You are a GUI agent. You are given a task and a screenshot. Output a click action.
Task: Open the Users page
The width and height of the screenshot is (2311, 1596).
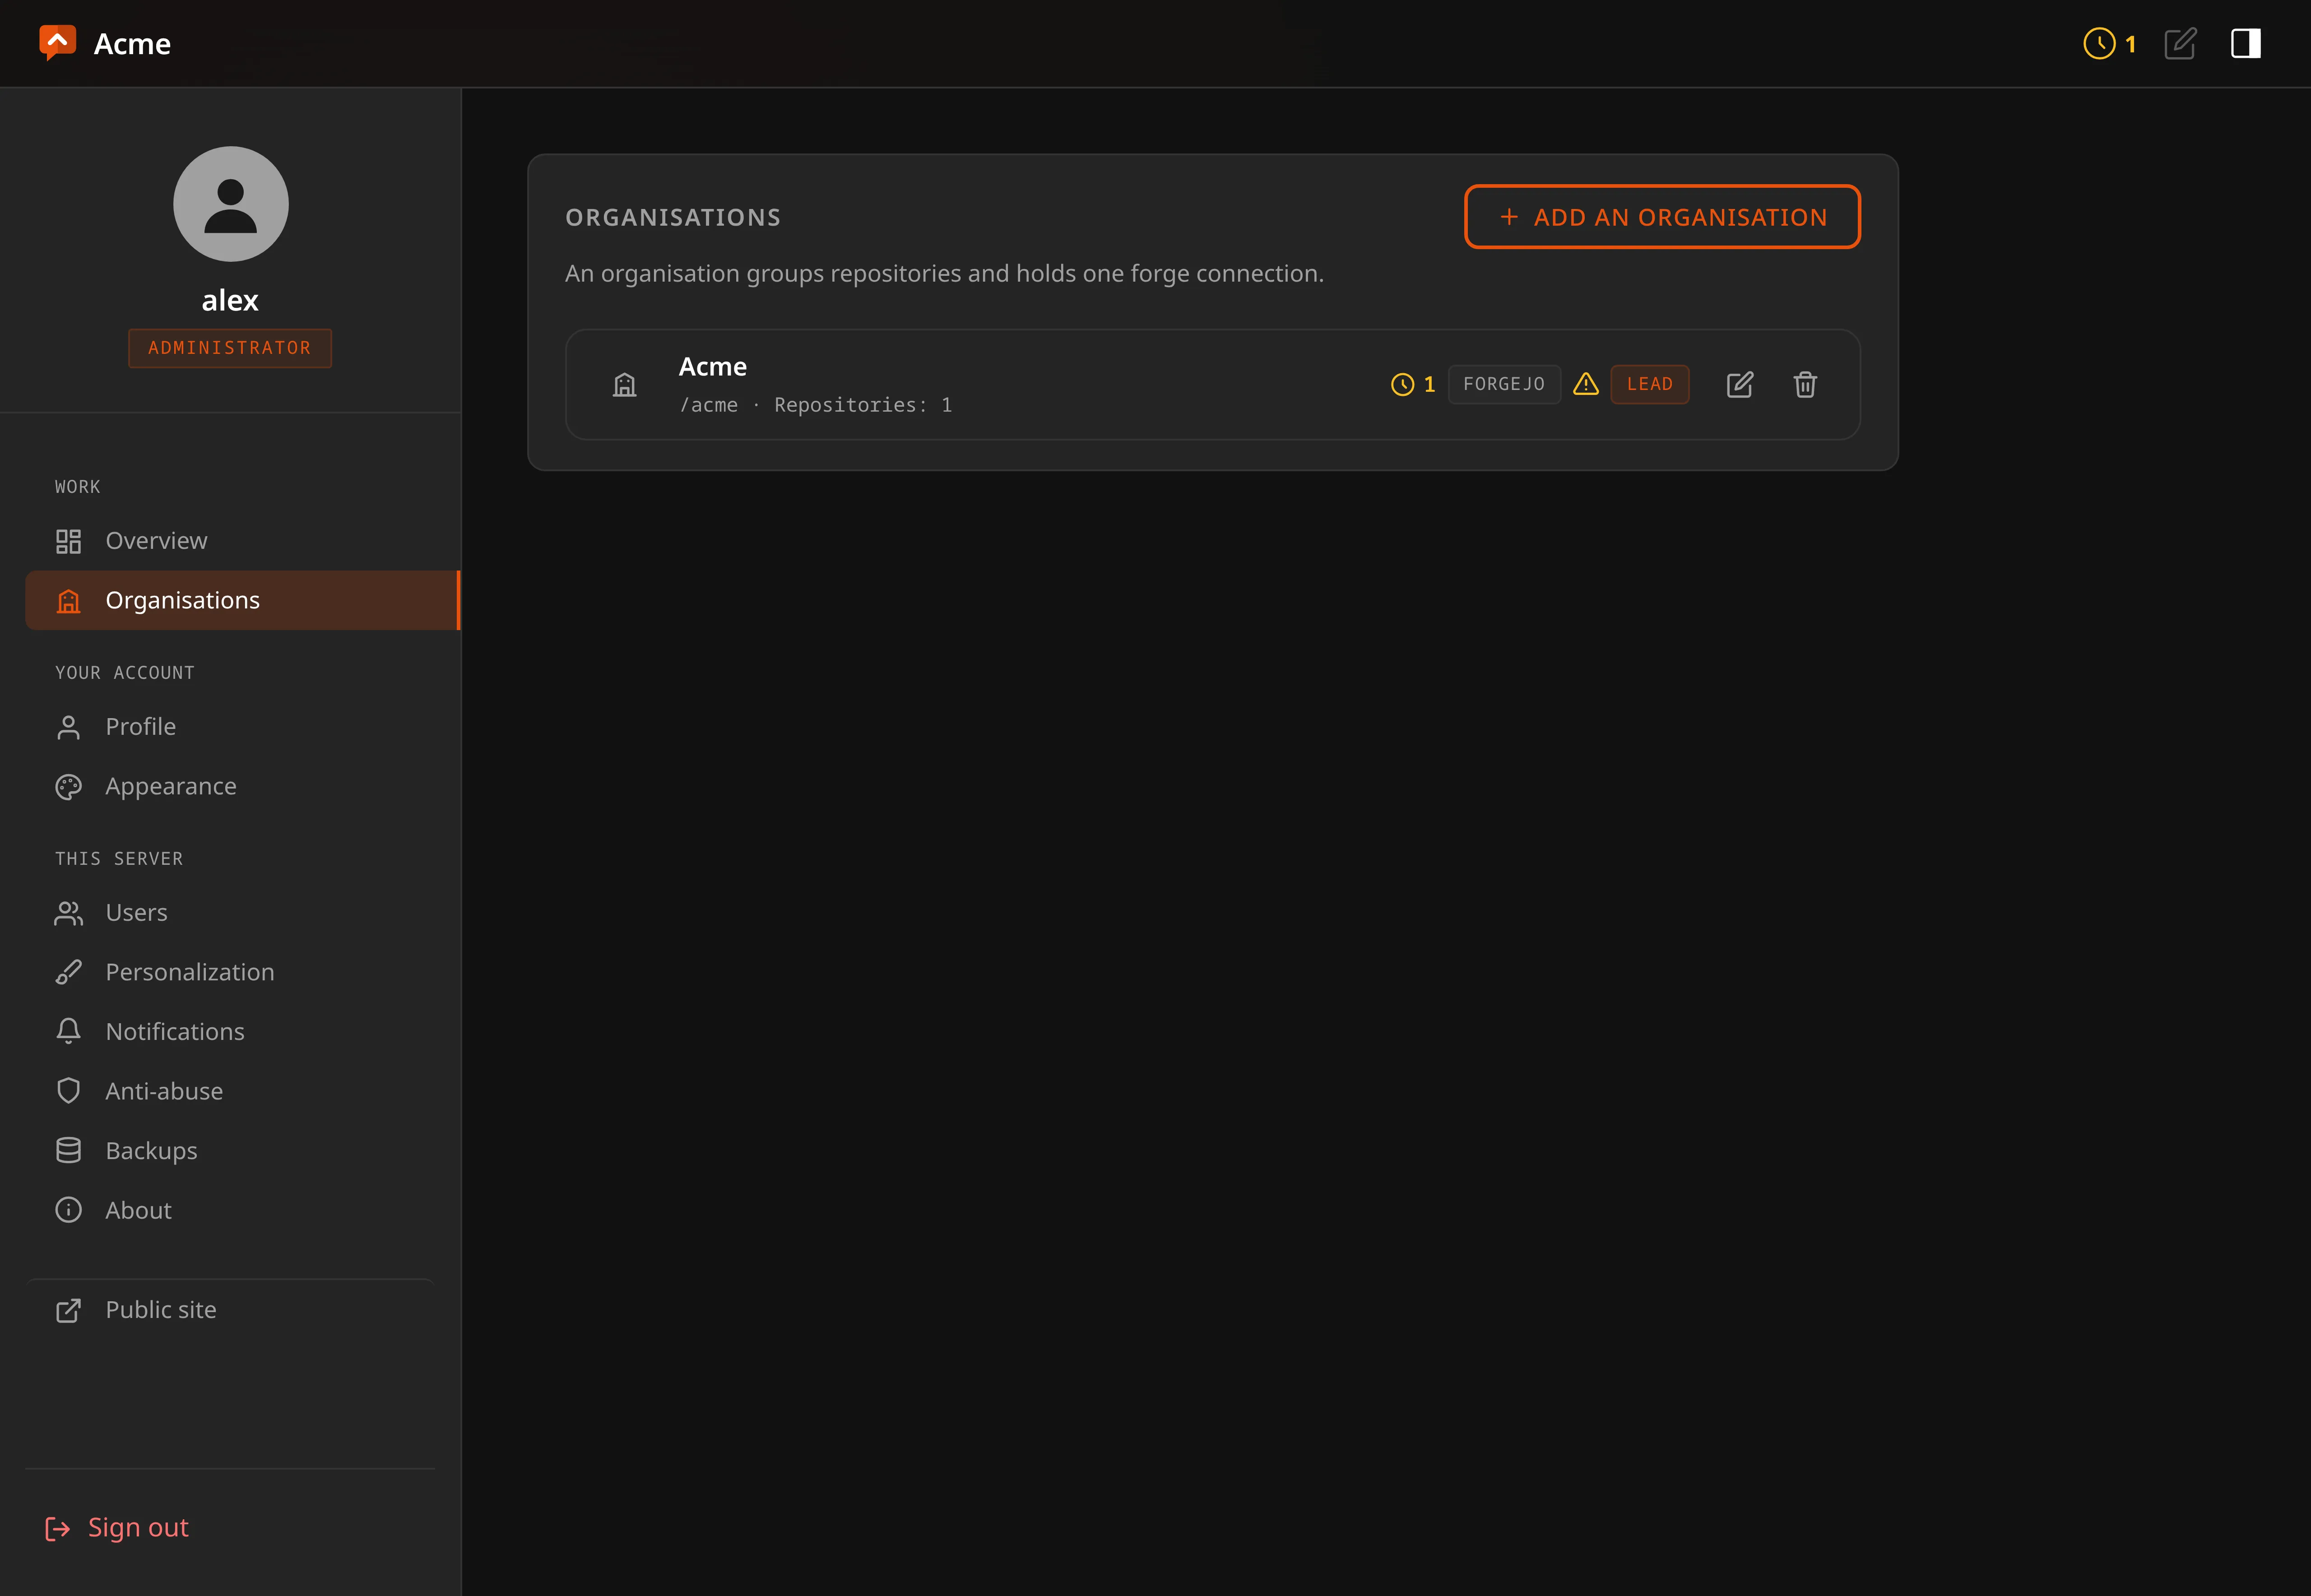(243, 913)
